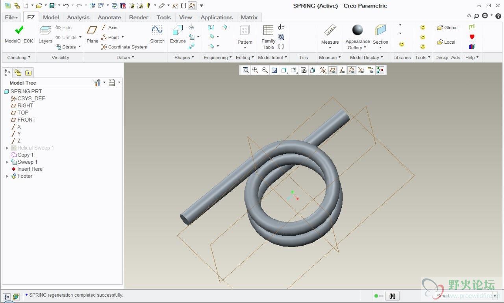The width and height of the screenshot is (504, 303).
Task: Click the Repaint icon in graphics toolbar
Action: pos(274,70)
